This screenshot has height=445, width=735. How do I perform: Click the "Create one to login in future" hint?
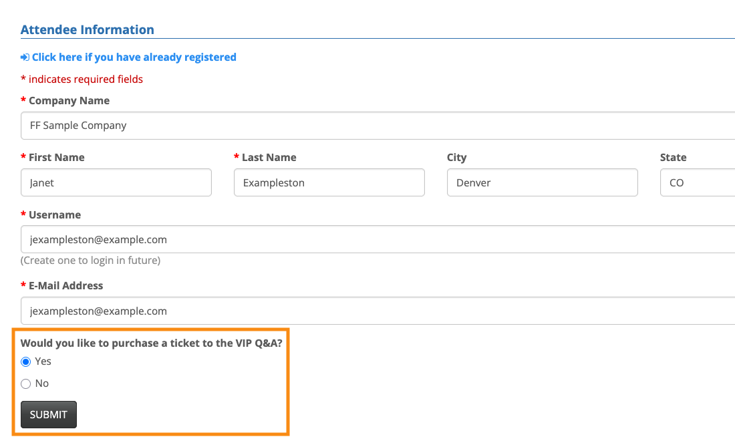pos(90,261)
